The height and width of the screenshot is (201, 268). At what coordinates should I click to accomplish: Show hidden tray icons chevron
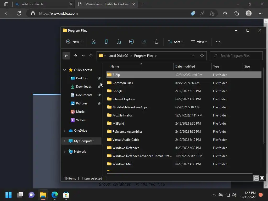click(214, 195)
